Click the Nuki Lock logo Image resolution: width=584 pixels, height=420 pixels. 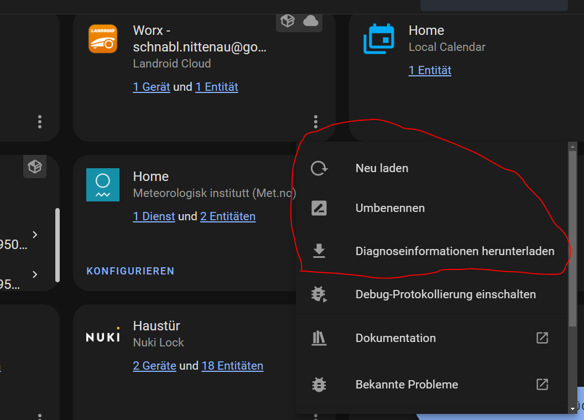(103, 335)
